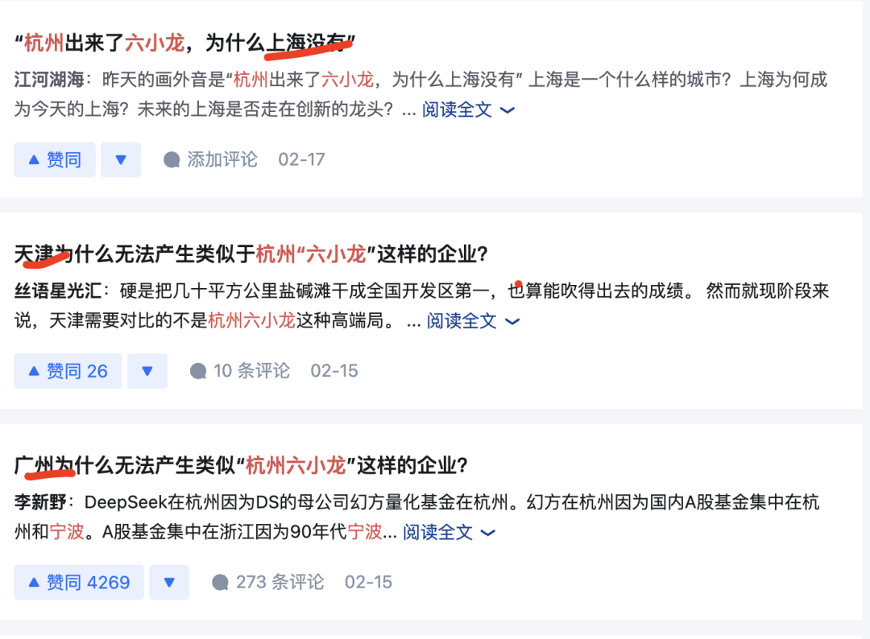This screenshot has height=639, width=870.
Task: Expand 阅读全文 on 李新野 answer
Action: pyautogui.click(x=449, y=533)
